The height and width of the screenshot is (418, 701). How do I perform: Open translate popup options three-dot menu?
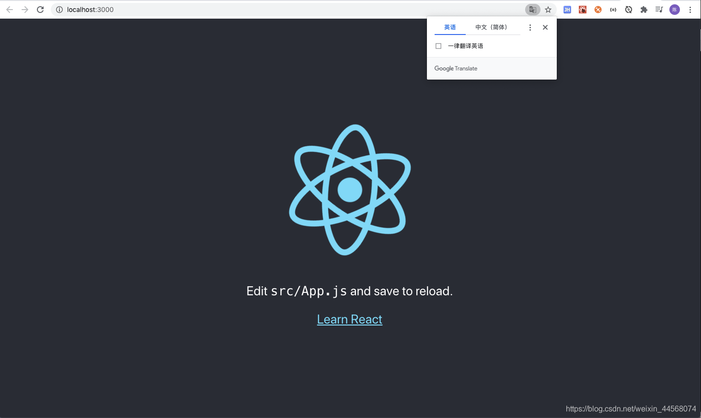[530, 27]
